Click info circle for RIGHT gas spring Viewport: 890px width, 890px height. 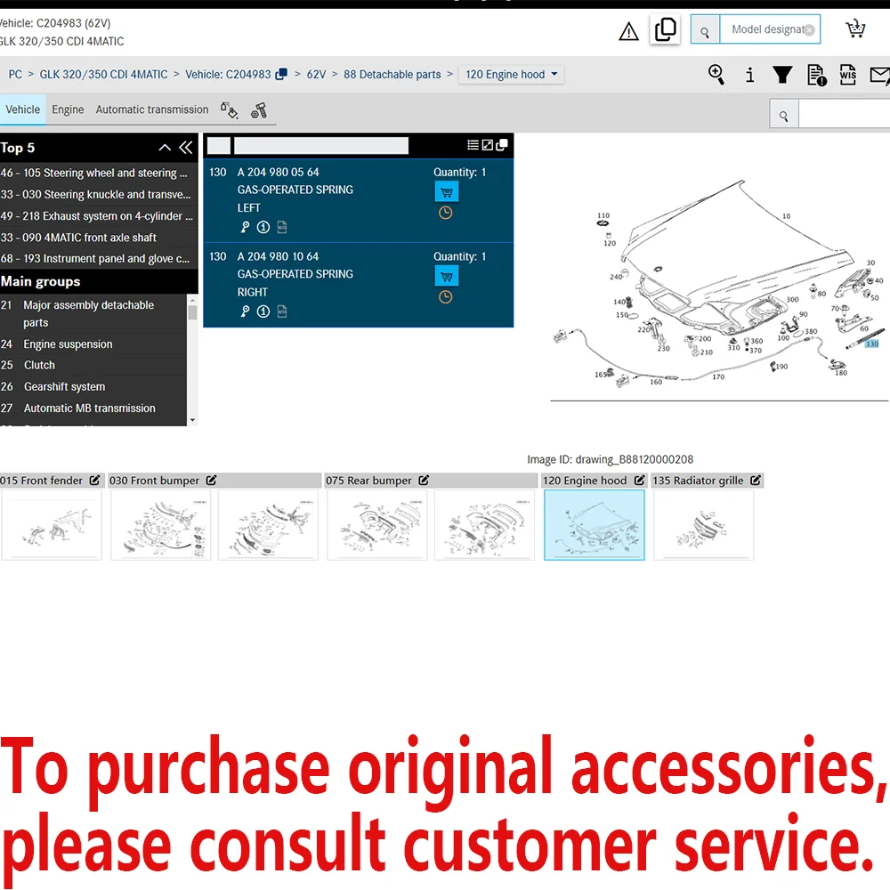[x=263, y=311]
